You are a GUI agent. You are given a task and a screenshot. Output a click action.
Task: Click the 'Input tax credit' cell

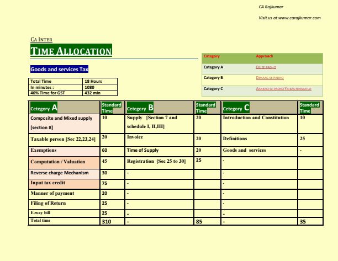64,184
